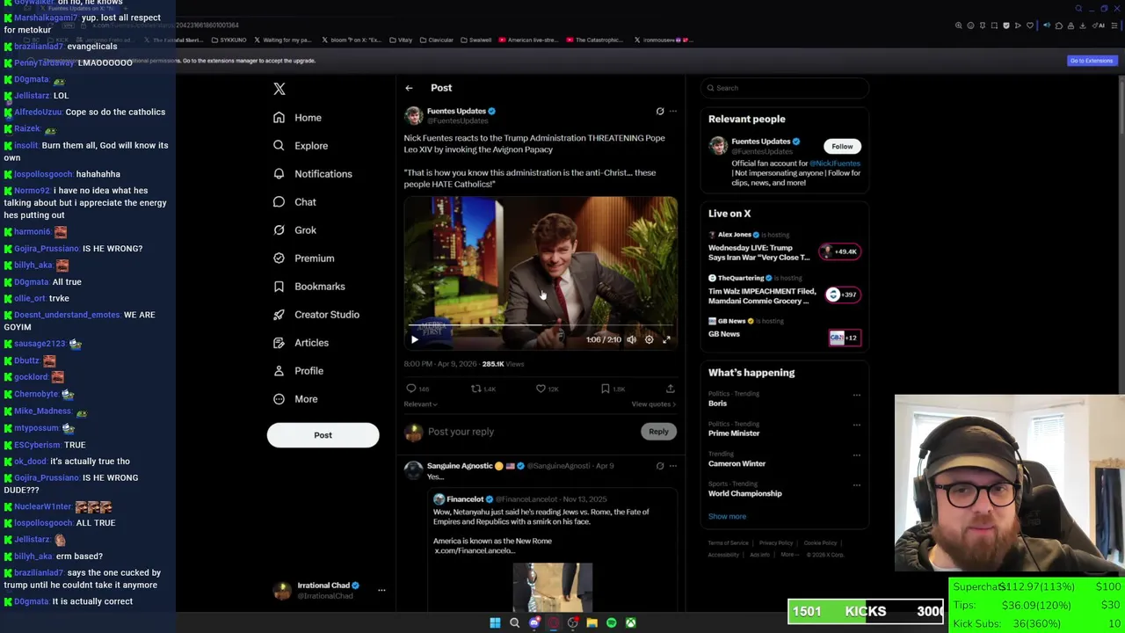Open the three-dot menu on Fuentes Updates post
This screenshot has height=633, width=1125.
(673, 112)
